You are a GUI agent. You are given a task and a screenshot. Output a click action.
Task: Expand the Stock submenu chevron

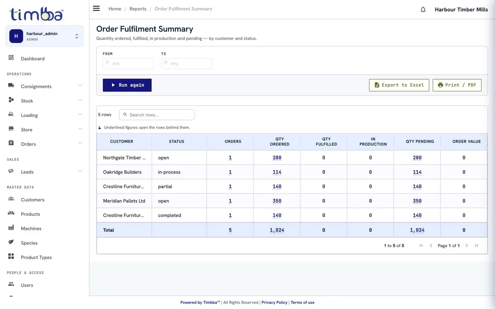pos(80,100)
